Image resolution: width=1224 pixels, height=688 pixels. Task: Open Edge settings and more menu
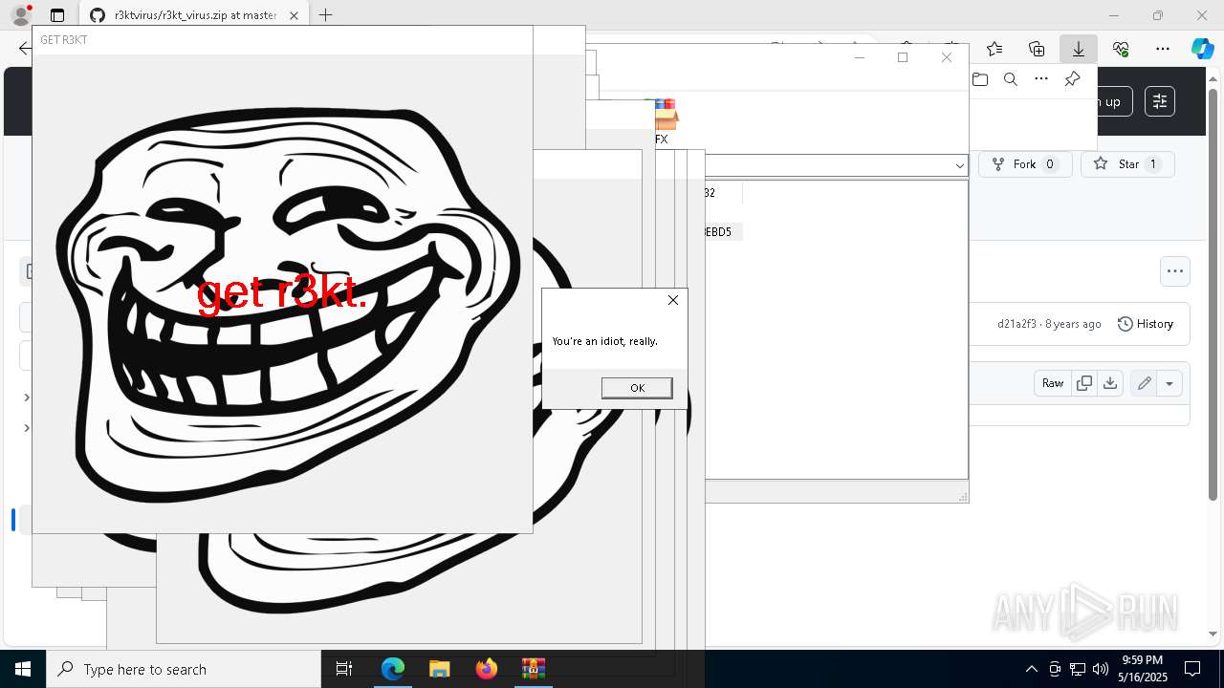coord(1163,49)
